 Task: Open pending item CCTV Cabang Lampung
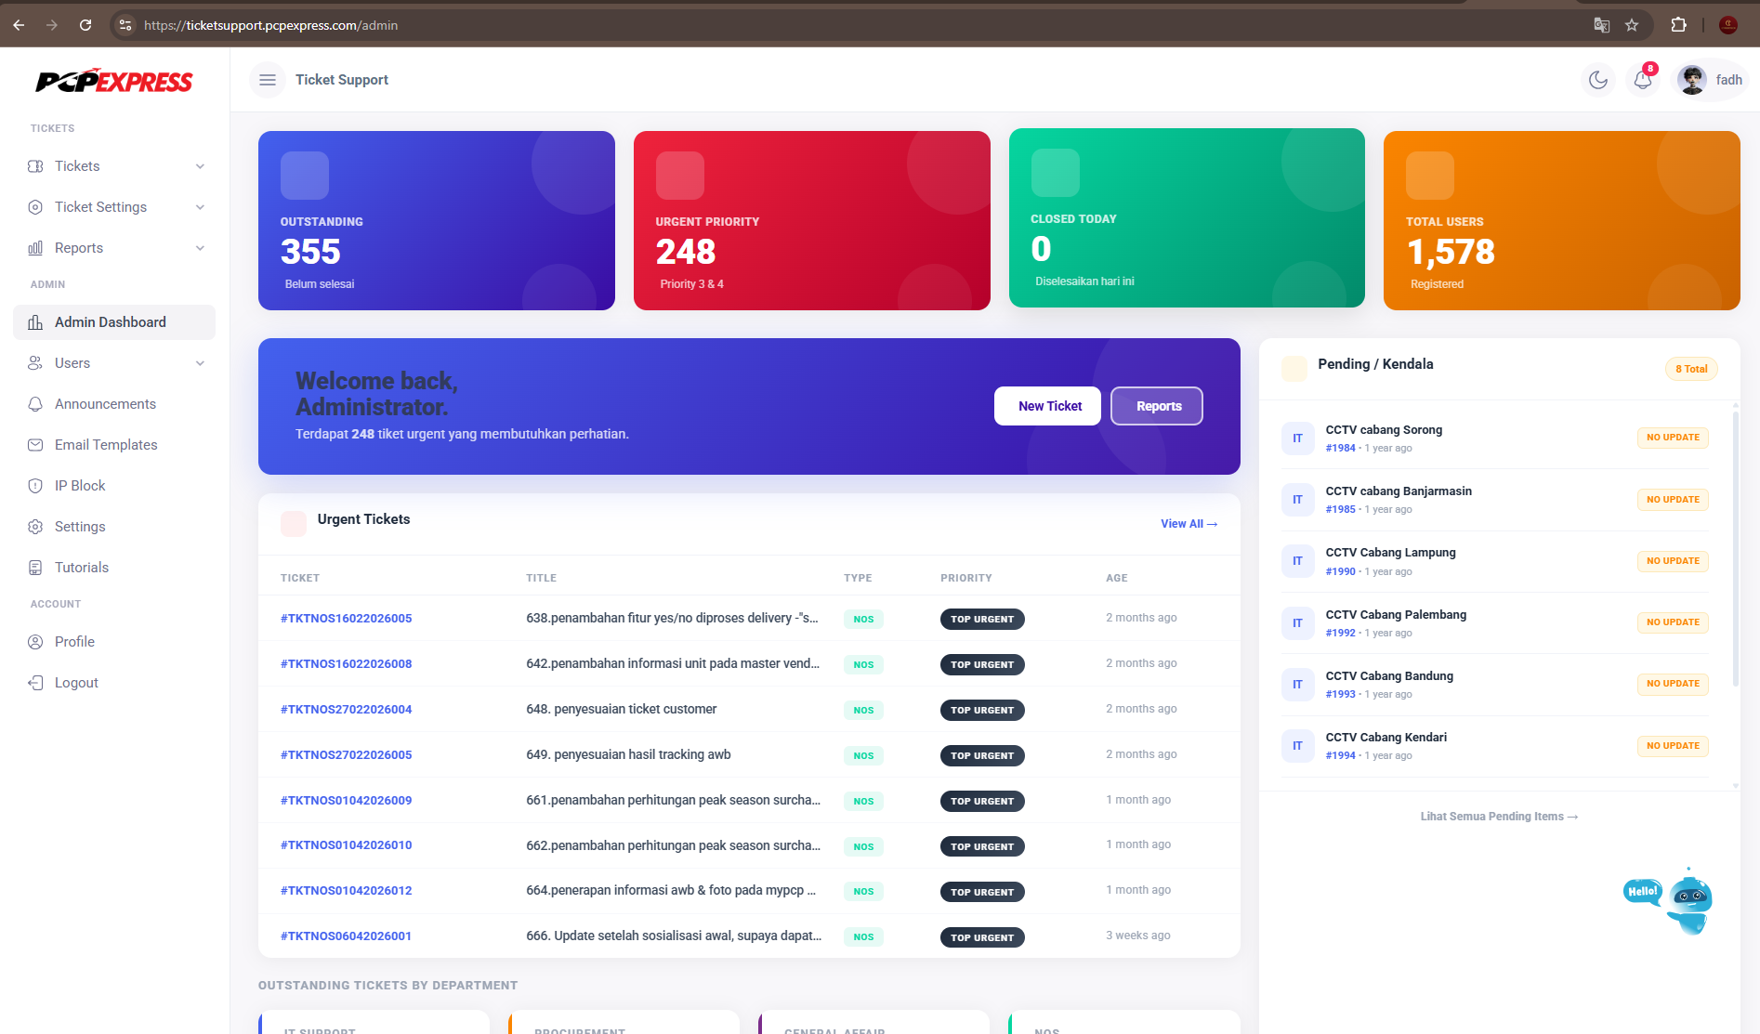[1495, 561]
